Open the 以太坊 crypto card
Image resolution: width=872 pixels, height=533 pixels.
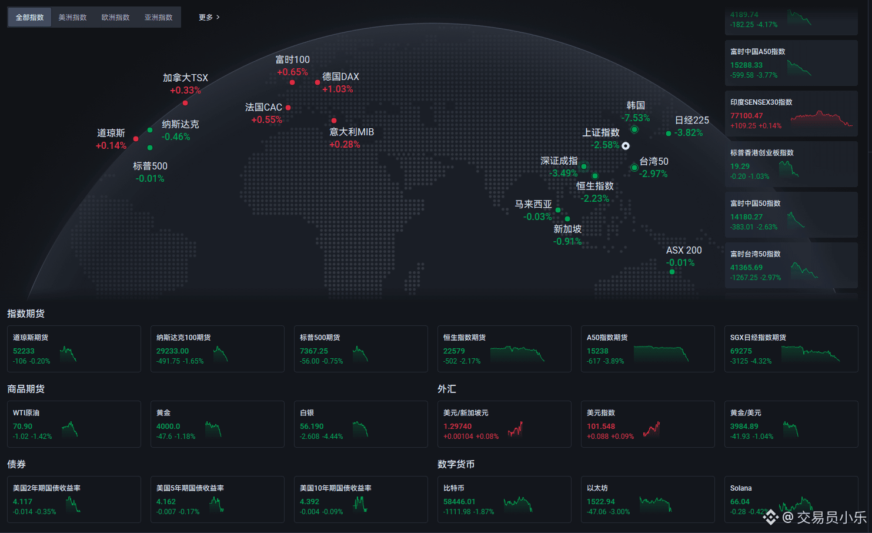(x=648, y=499)
